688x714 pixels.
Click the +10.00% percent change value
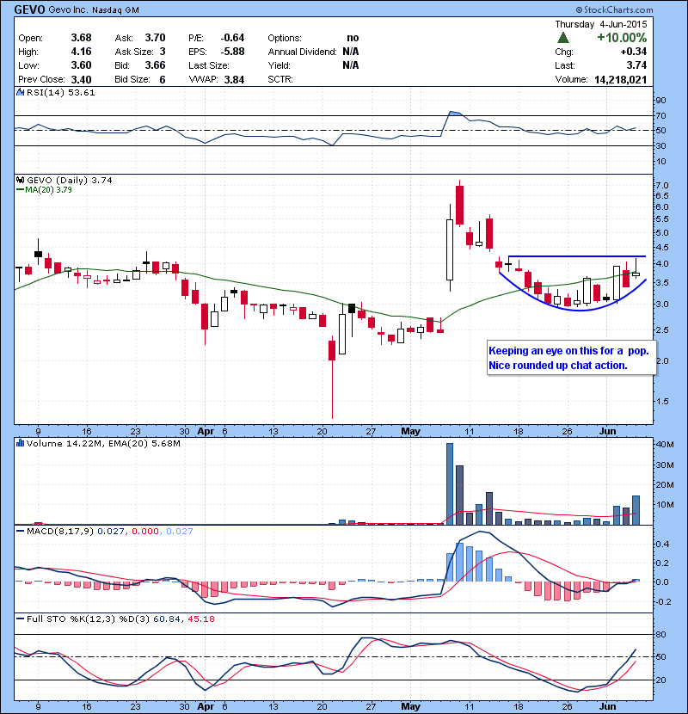click(622, 38)
